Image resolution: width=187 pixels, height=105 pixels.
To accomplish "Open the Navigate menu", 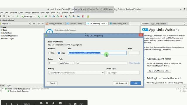I will [x=13, y=13].
